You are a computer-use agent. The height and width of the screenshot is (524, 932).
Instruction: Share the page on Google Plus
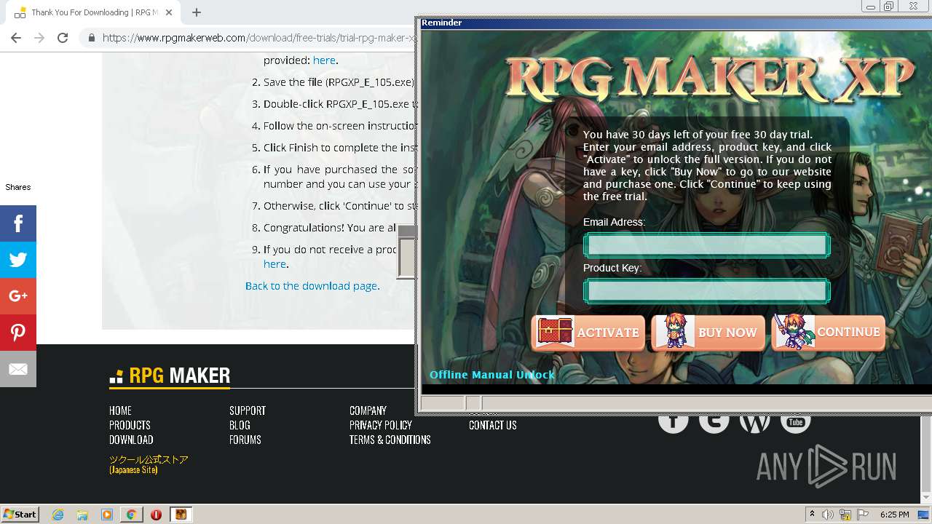18,296
